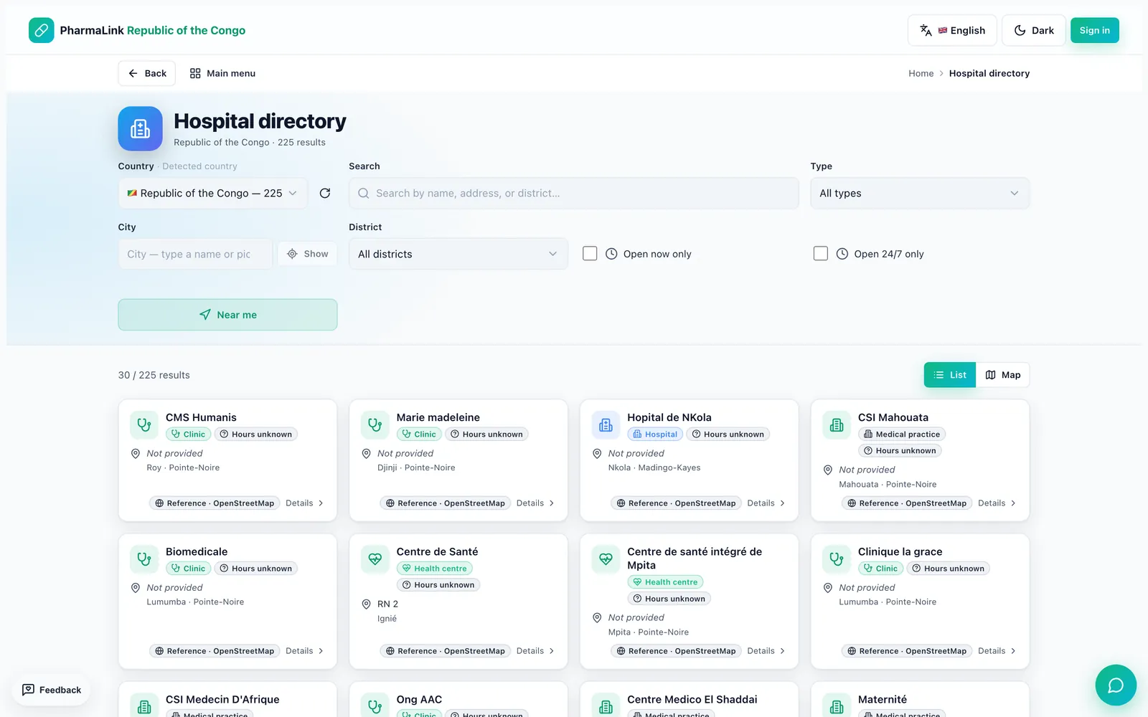
Task: Open Details for CSI Mahouata
Action: [x=997, y=503]
